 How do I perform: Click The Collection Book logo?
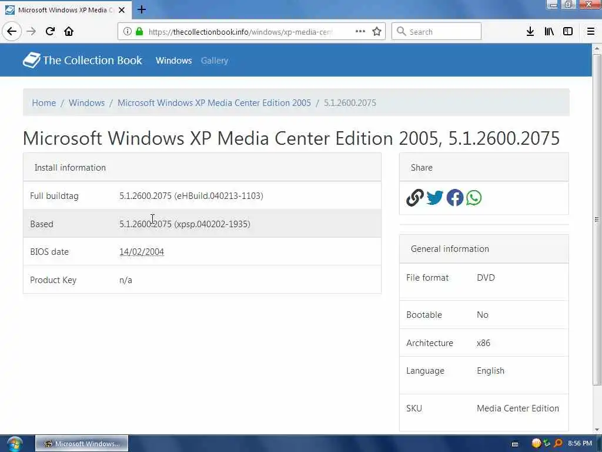82,61
